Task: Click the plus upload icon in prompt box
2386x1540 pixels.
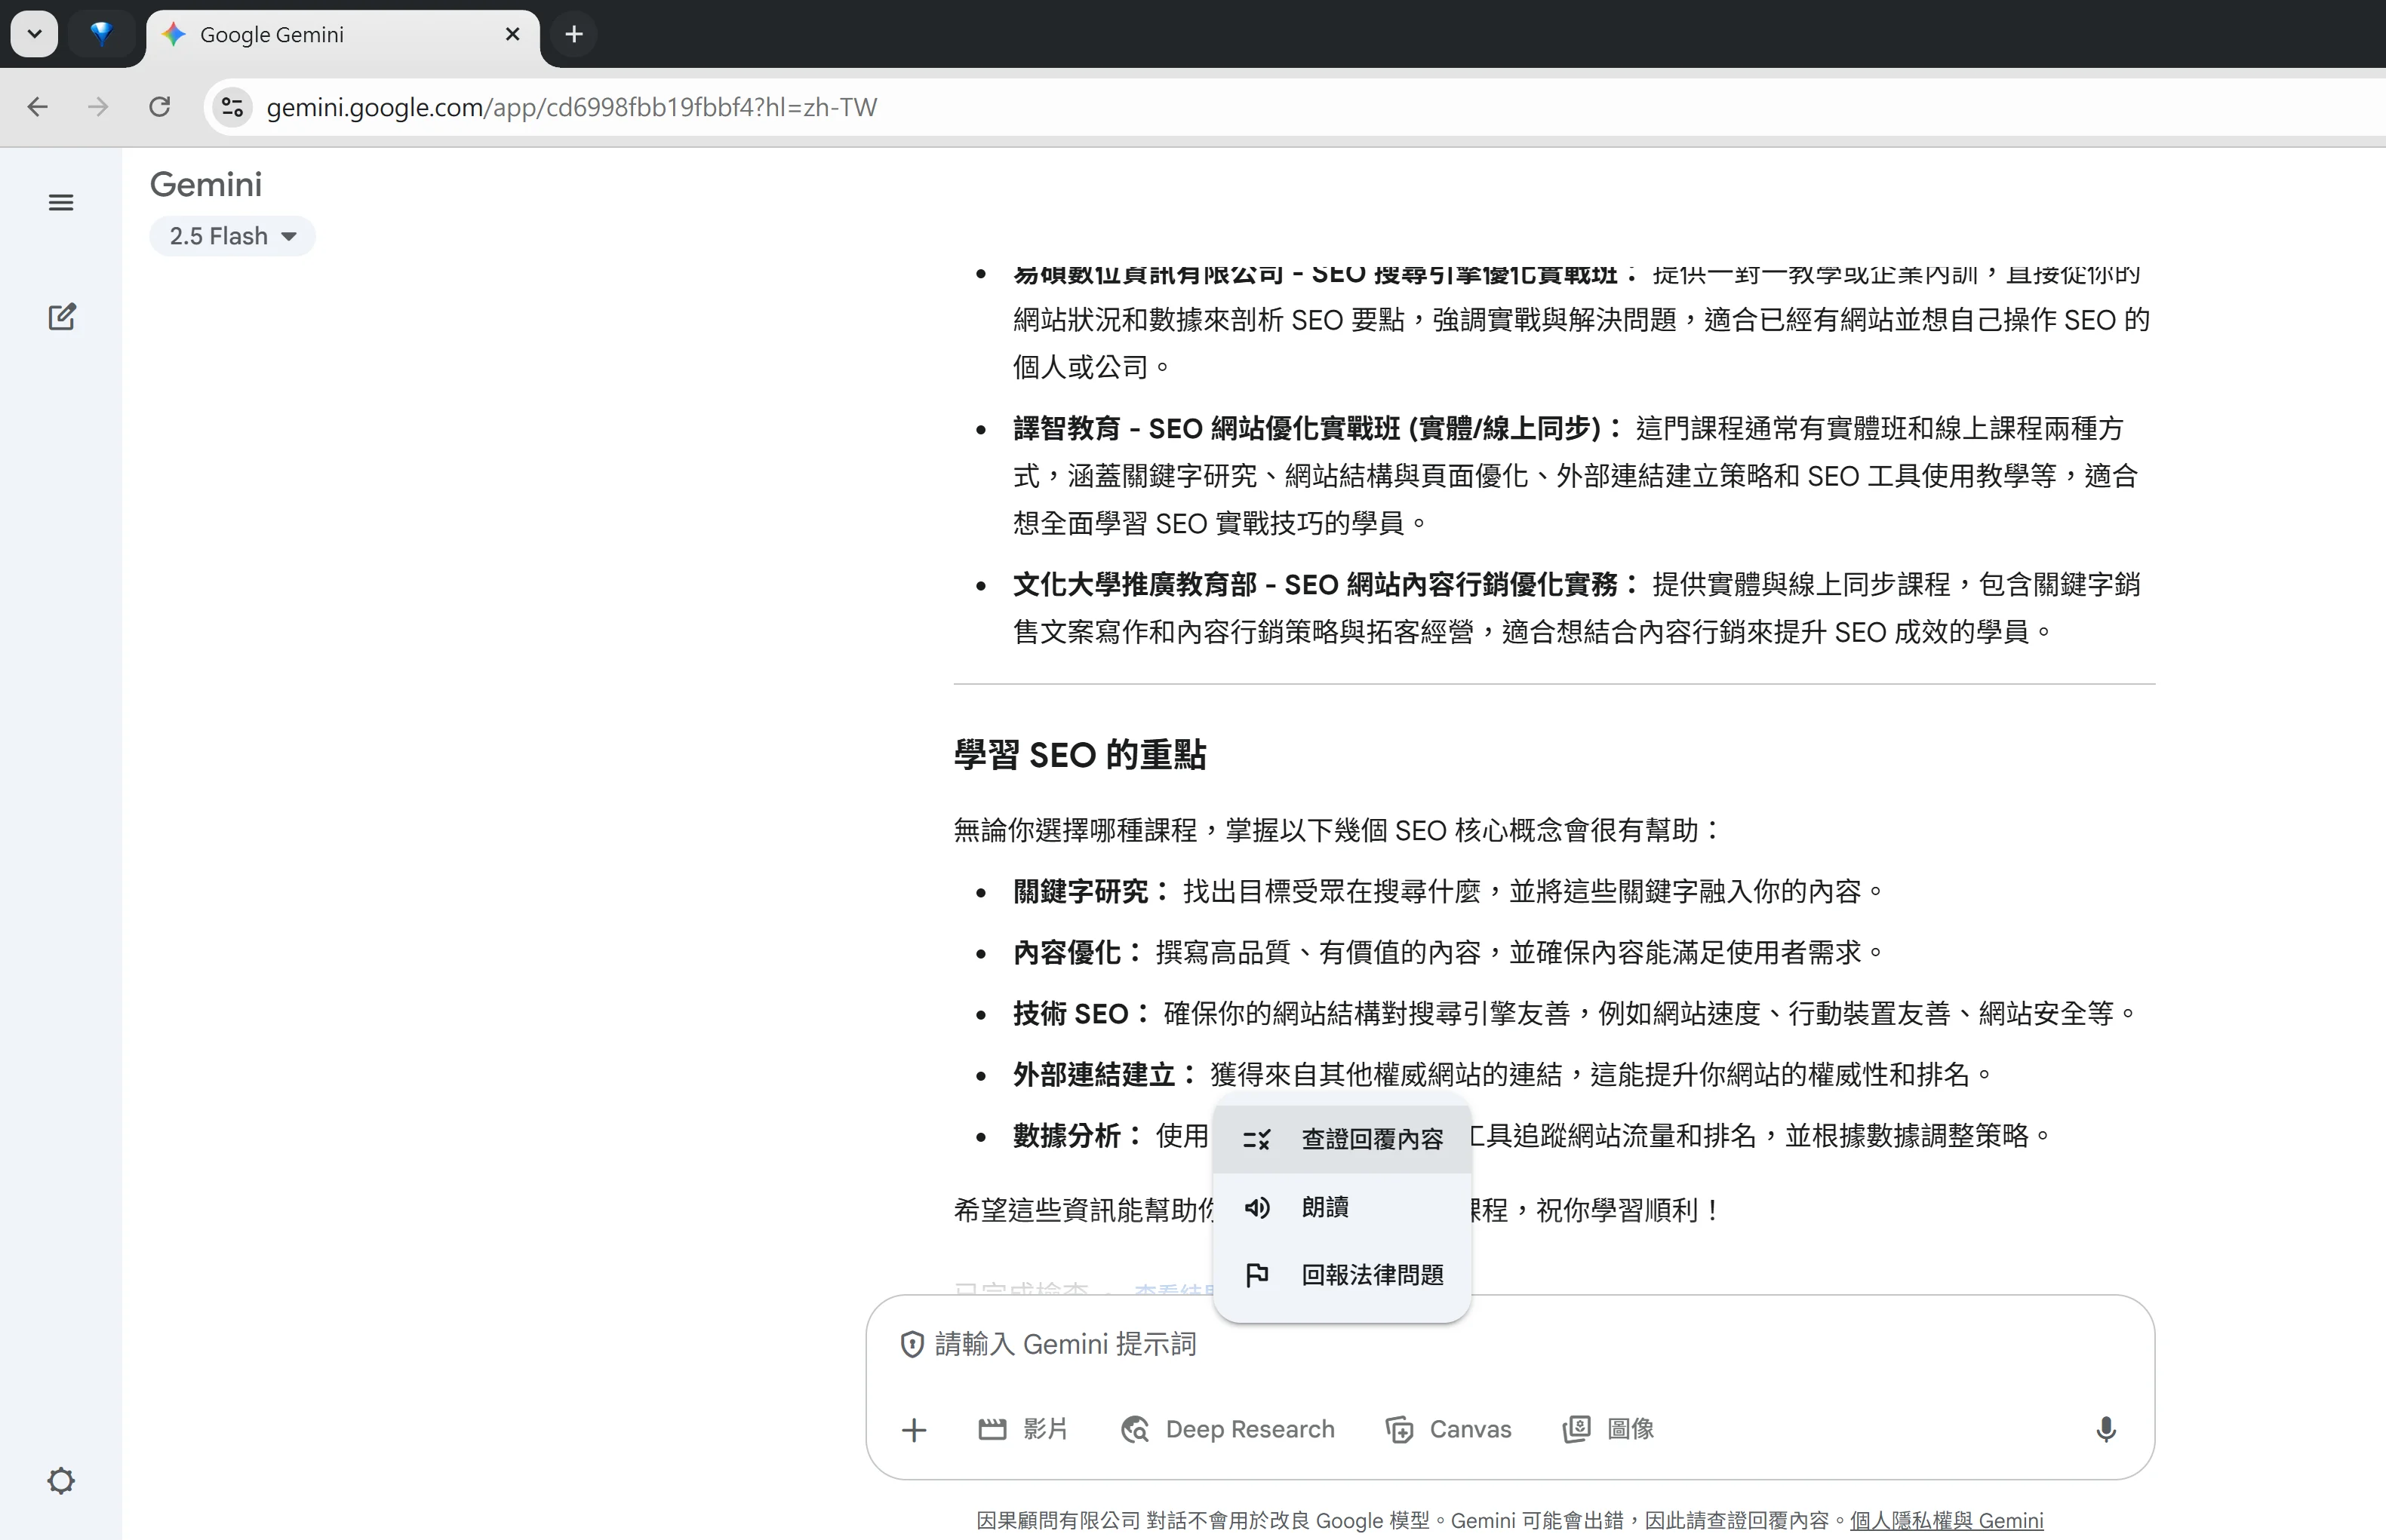Action: pyautogui.click(x=913, y=1430)
